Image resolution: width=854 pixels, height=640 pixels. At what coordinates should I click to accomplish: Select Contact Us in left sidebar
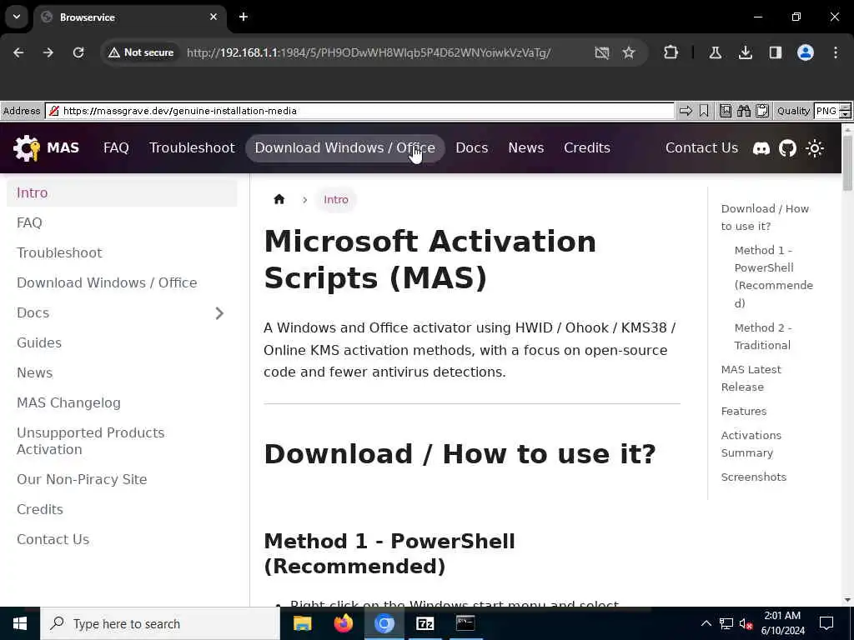pos(122,539)
